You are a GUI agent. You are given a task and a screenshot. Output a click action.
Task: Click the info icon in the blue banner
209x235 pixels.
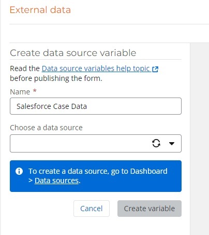19,171
